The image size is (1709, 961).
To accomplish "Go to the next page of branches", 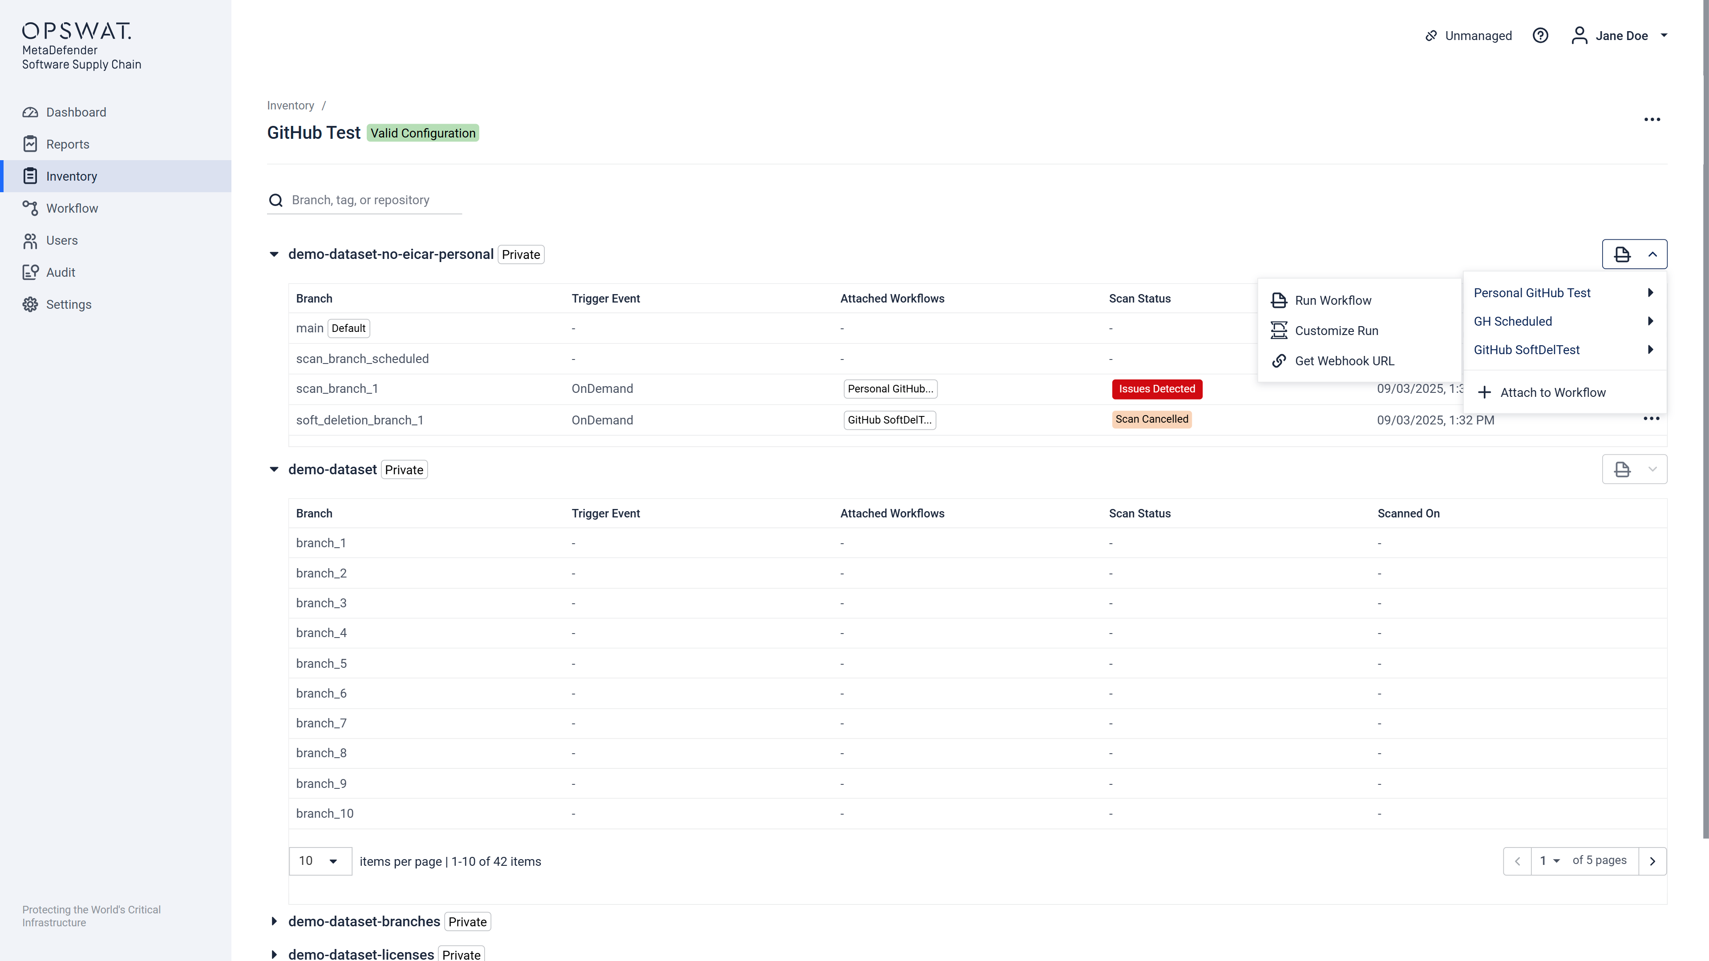I will click(1652, 861).
